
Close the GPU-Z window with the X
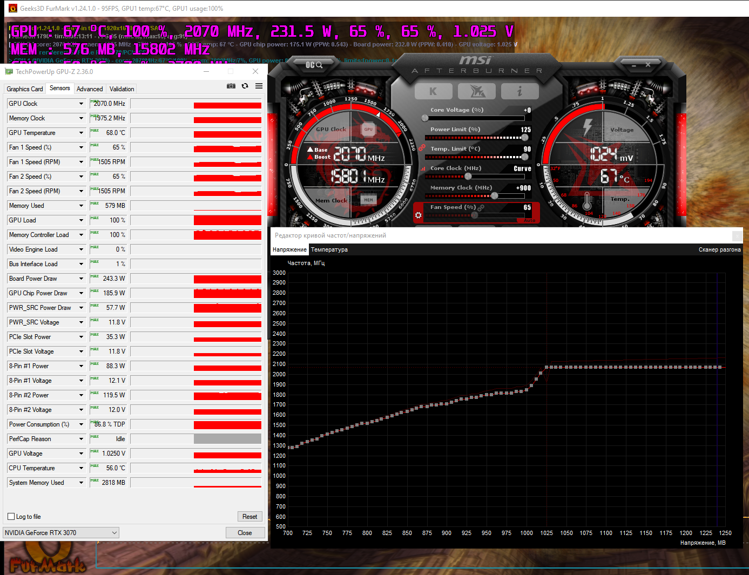tap(255, 71)
